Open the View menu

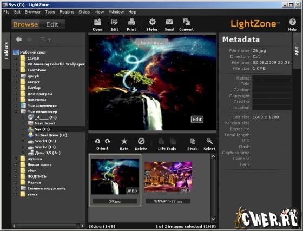pyautogui.click(x=99, y=12)
